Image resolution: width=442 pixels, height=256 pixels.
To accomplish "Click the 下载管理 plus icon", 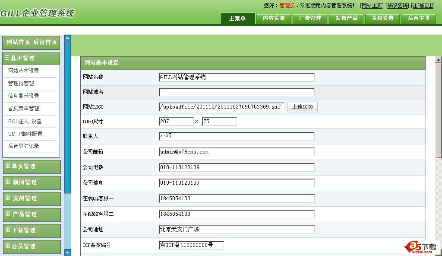I will click(x=7, y=230).
